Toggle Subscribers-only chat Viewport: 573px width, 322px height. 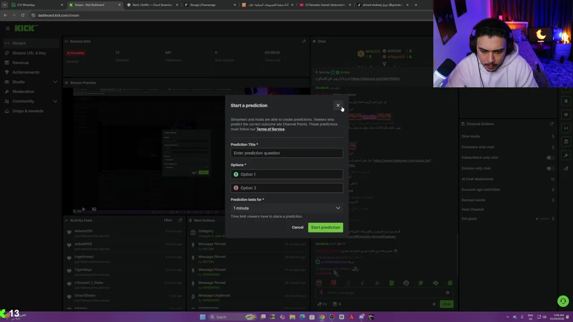point(550,157)
